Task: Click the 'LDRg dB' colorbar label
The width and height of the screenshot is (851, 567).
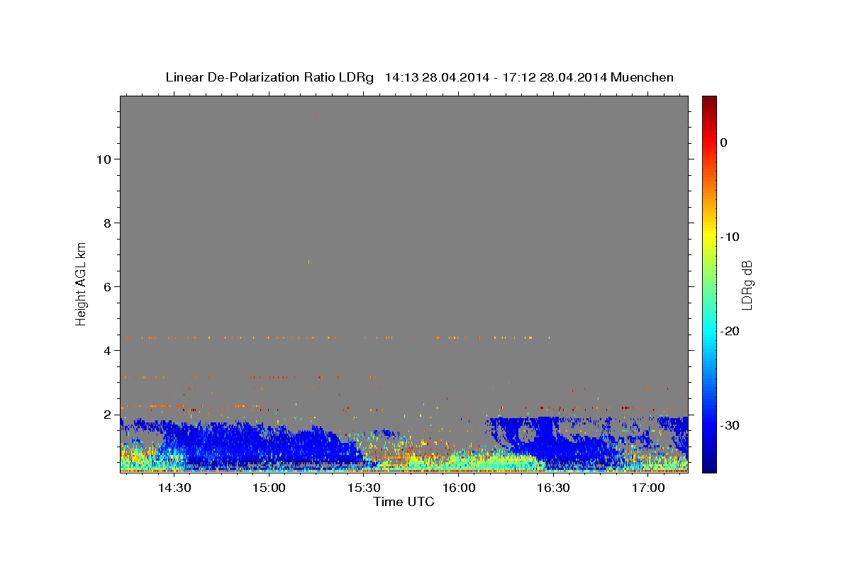Action: (747, 285)
